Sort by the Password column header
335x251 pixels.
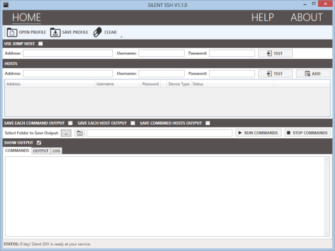(x=151, y=84)
